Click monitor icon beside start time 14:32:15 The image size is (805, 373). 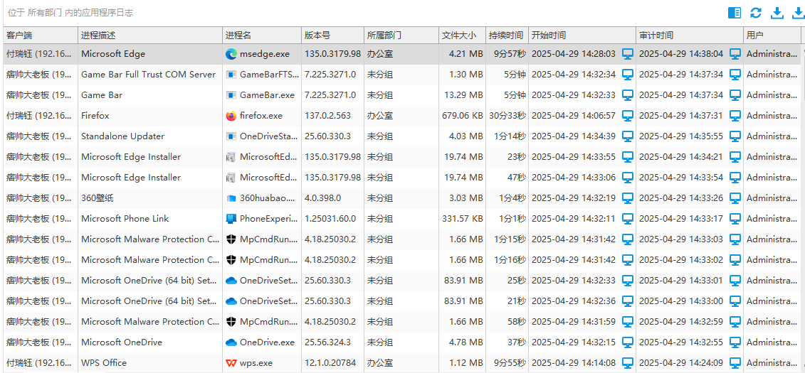tap(627, 342)
